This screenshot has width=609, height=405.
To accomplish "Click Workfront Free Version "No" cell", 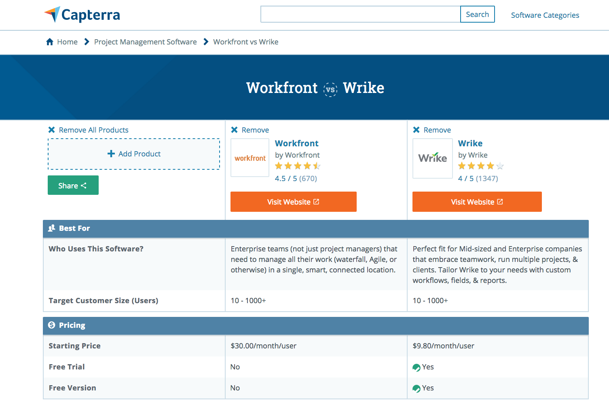I will 235,388.
